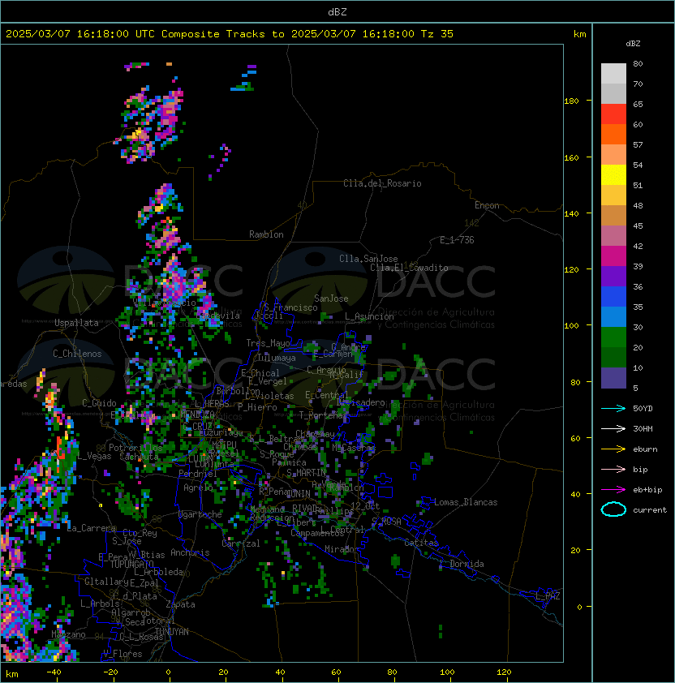
Task: Click the '120' tick on horizontal km axis
Action: tap(504, 672)
